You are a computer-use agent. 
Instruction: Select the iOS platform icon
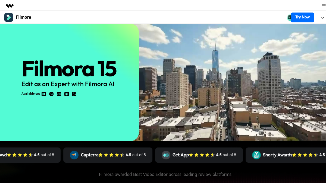pos(59,94)
